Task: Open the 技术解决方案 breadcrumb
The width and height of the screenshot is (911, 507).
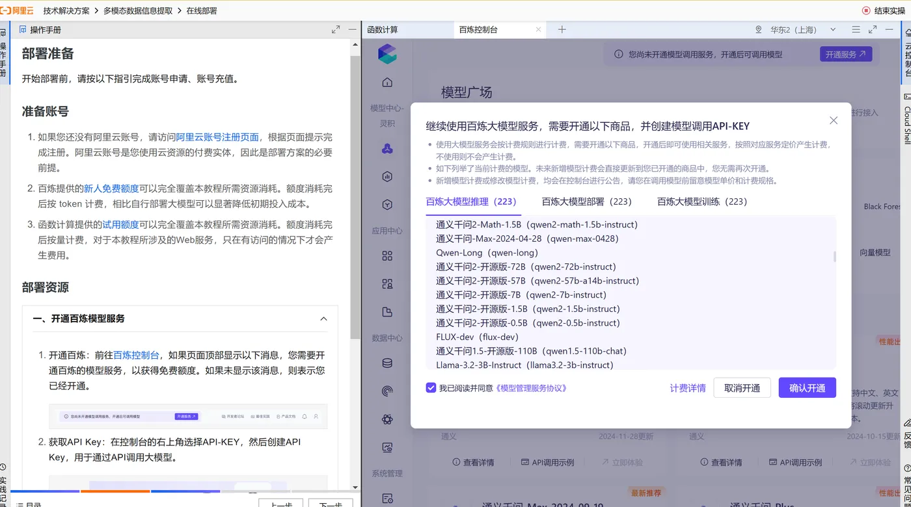Action: tap(66, 10)
